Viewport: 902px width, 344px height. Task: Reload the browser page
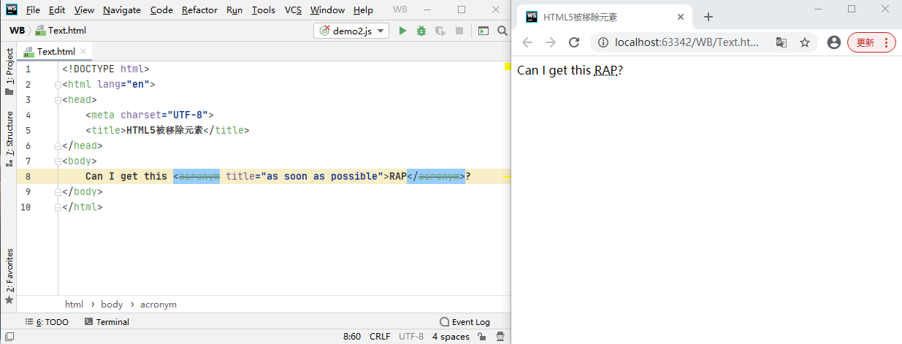(x=574, y=42)
